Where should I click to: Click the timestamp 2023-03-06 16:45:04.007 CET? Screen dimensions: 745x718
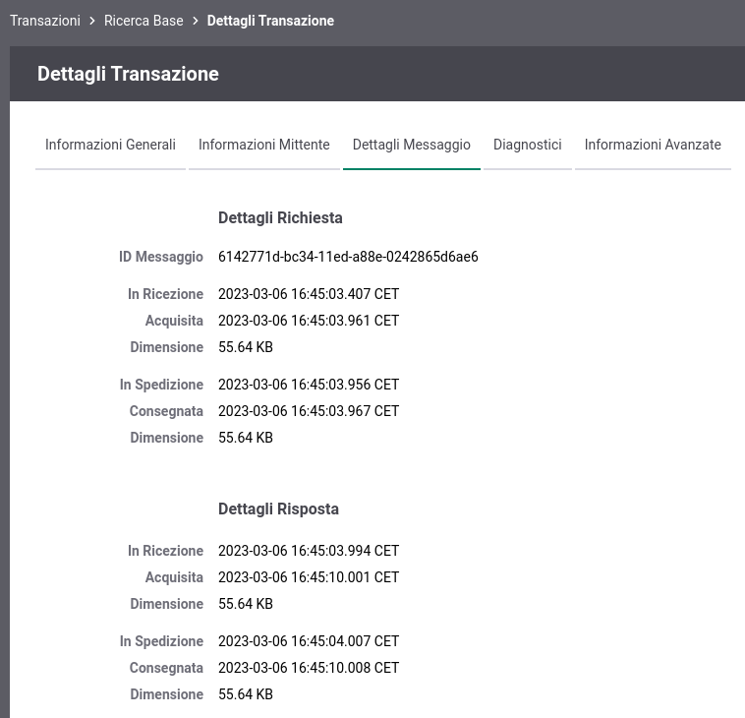(x=309, y=641)
